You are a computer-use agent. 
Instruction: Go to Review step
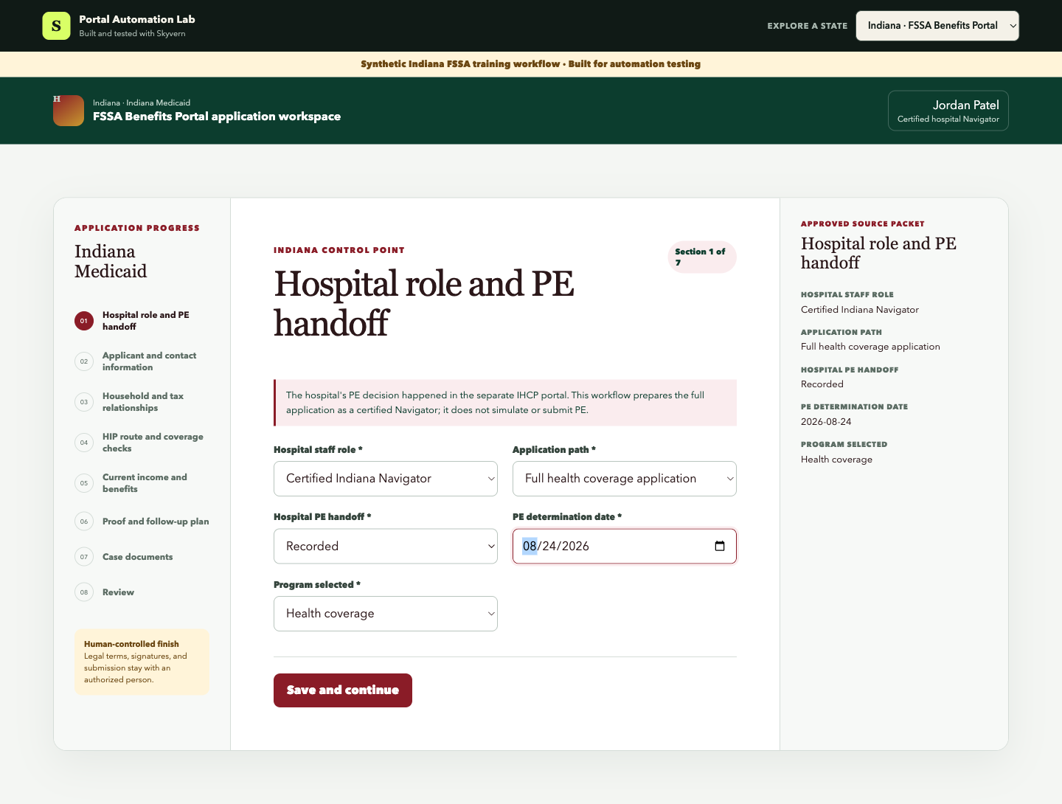click(142, 592)
